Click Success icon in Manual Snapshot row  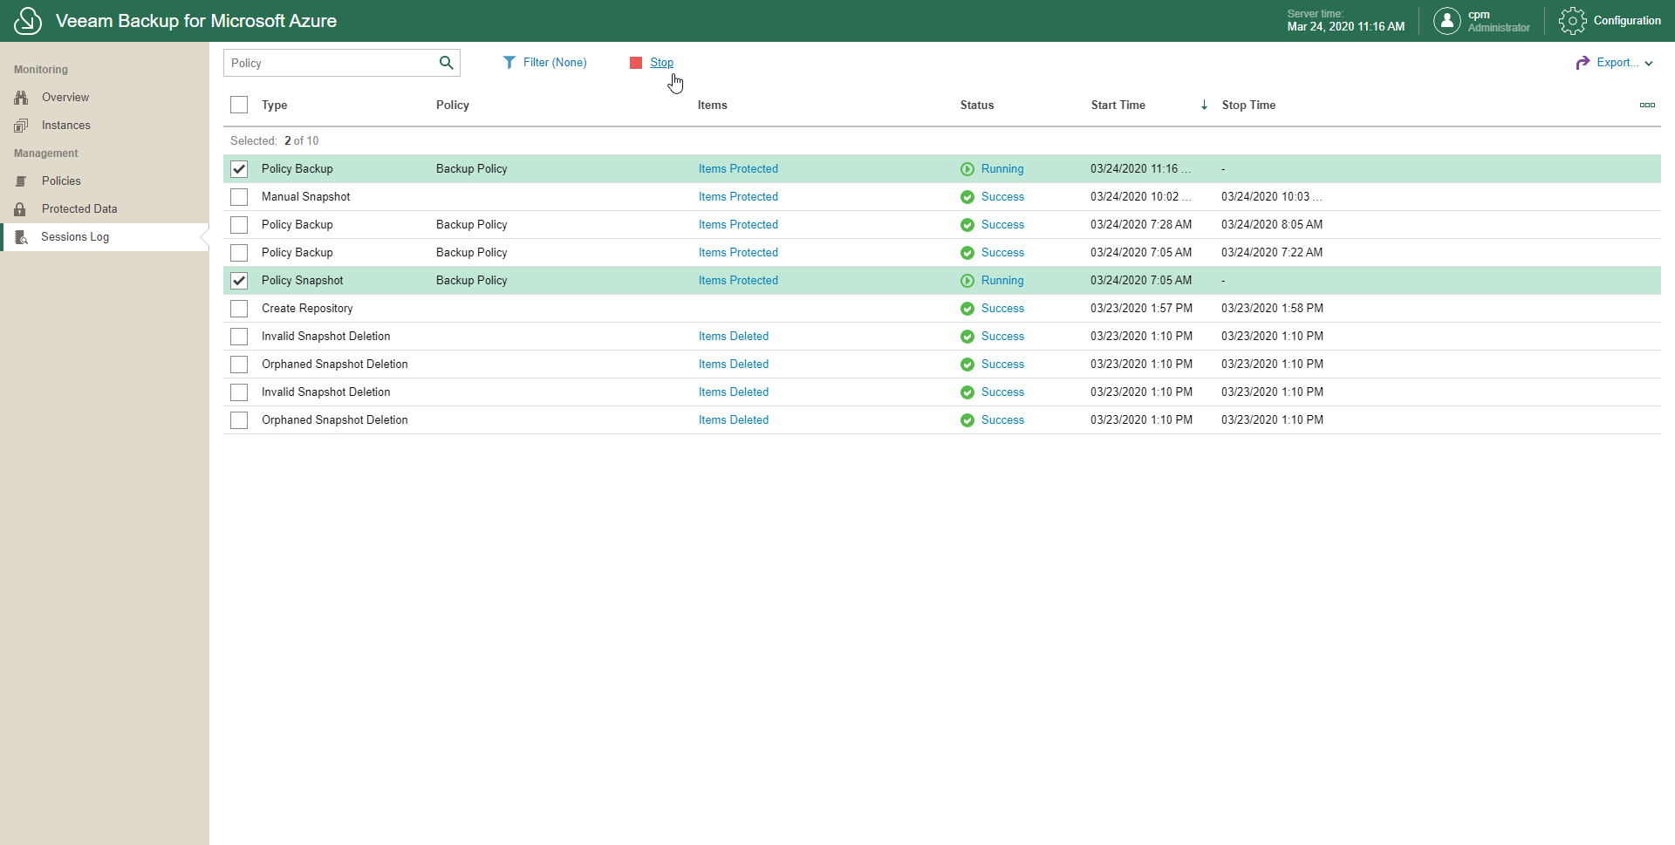[967, 197]
